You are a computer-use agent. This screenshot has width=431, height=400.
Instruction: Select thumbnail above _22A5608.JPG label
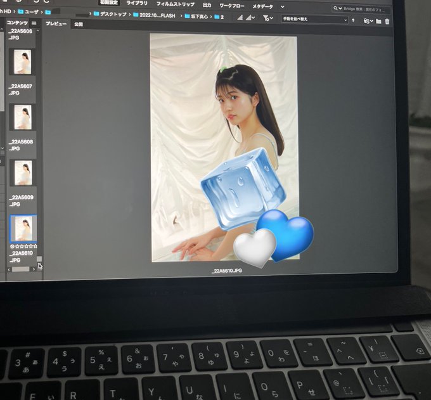[x=23, y=117]
